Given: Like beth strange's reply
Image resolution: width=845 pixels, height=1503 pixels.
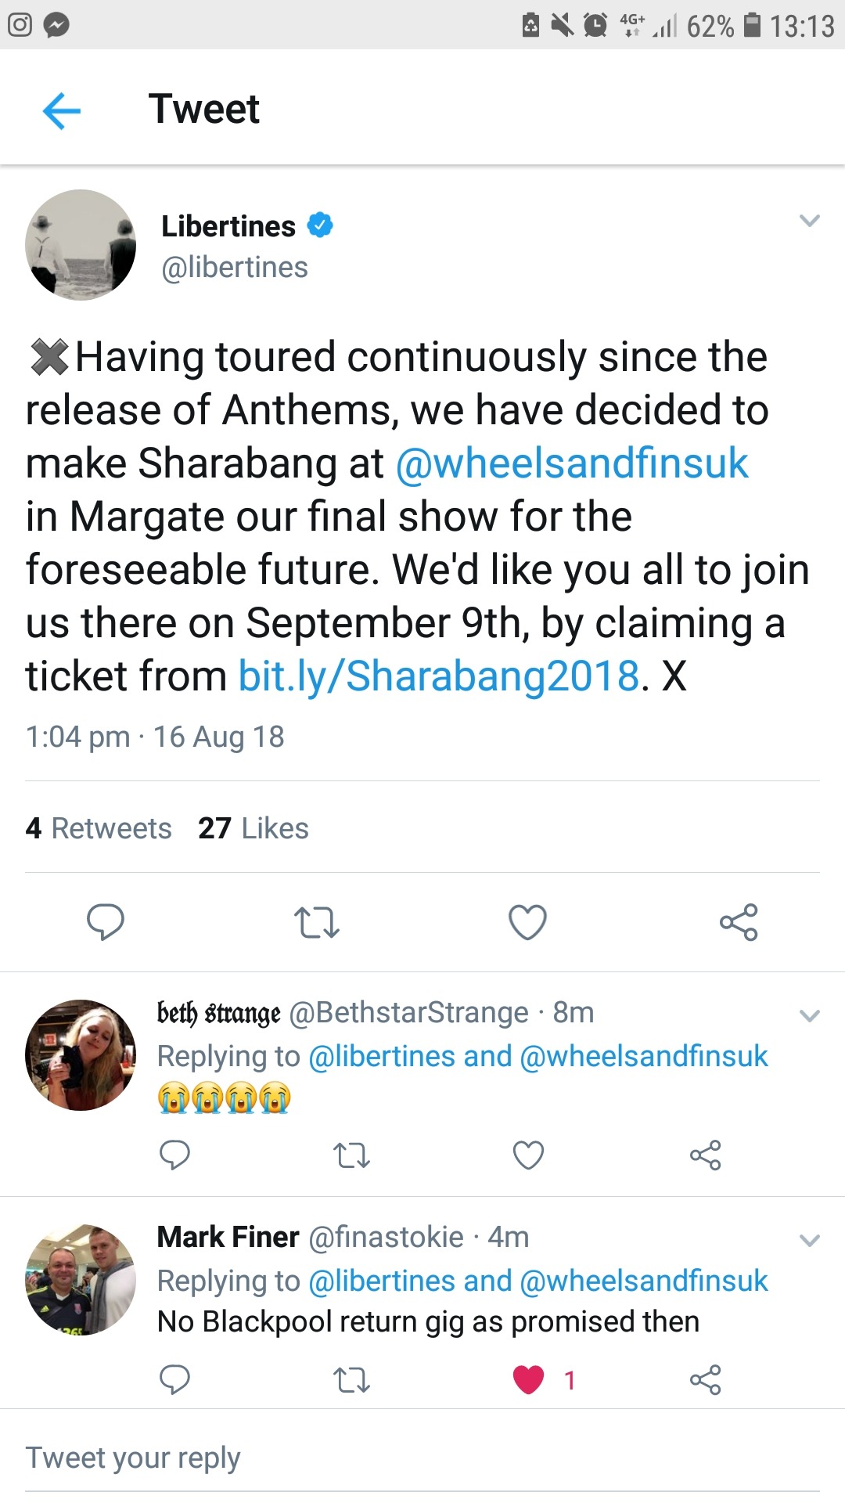Looking at the screenshot, I should (x=528, y=1155).
